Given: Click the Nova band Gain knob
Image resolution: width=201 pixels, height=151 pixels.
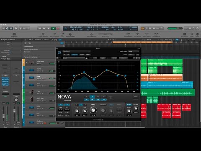Looking at the screenshot, I should coord(93,110).
